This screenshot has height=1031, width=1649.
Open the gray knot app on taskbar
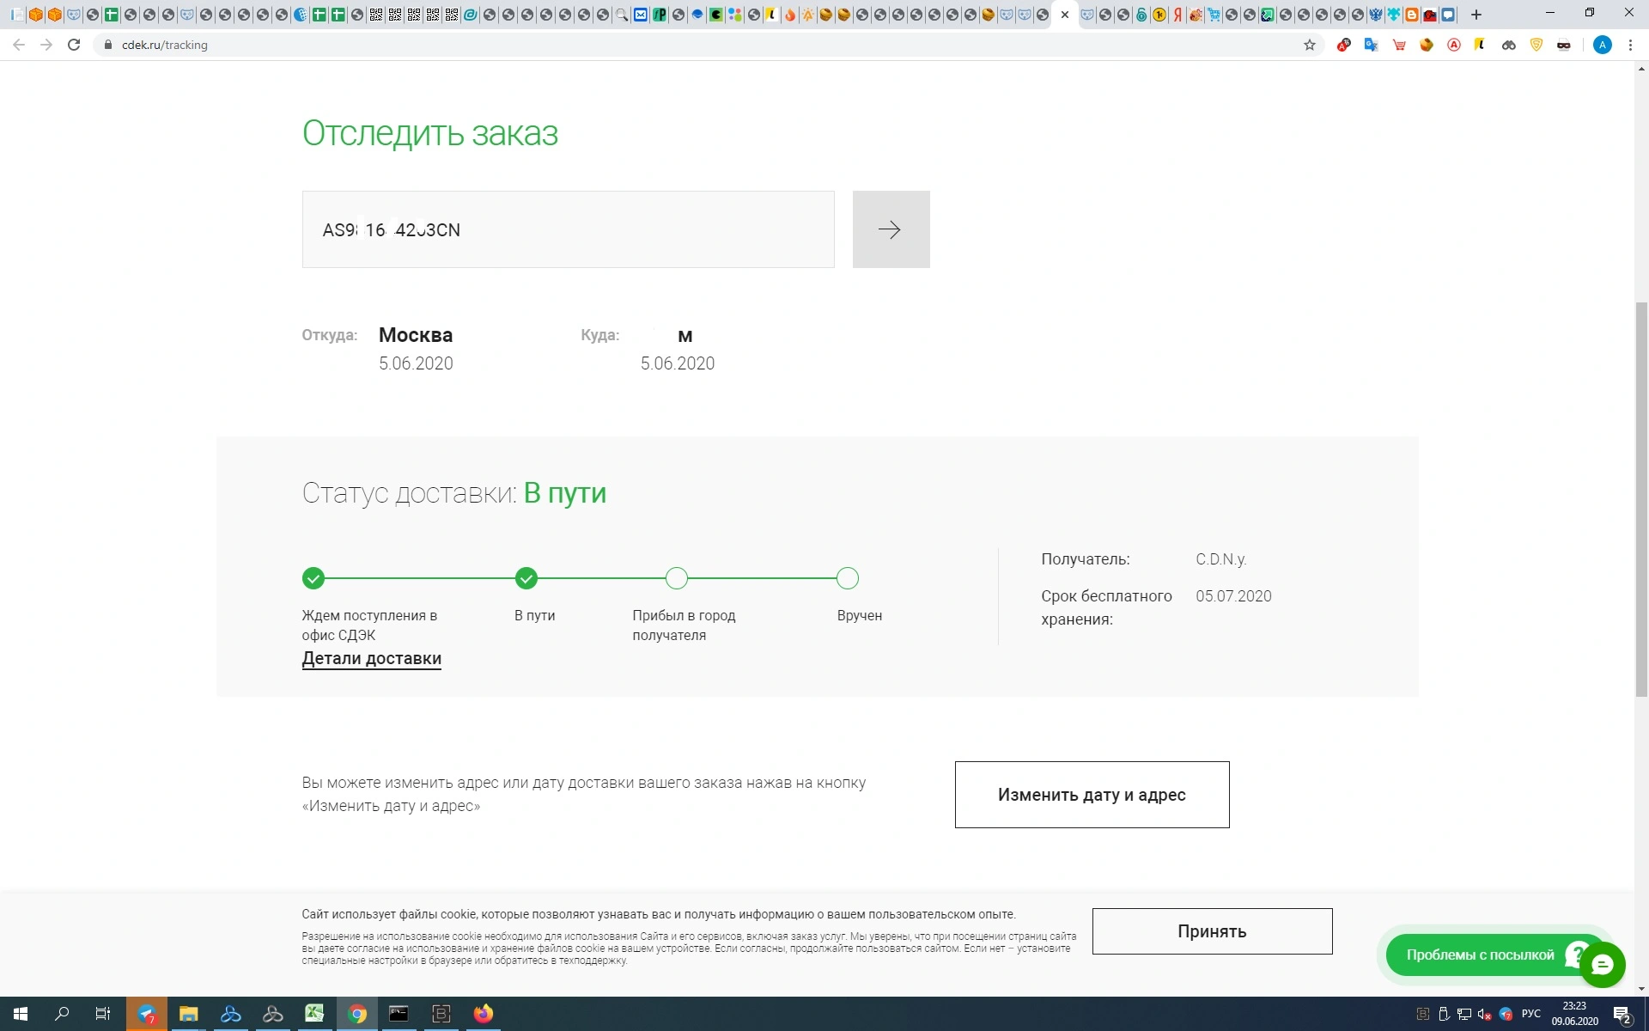[x=273, y=1014]
